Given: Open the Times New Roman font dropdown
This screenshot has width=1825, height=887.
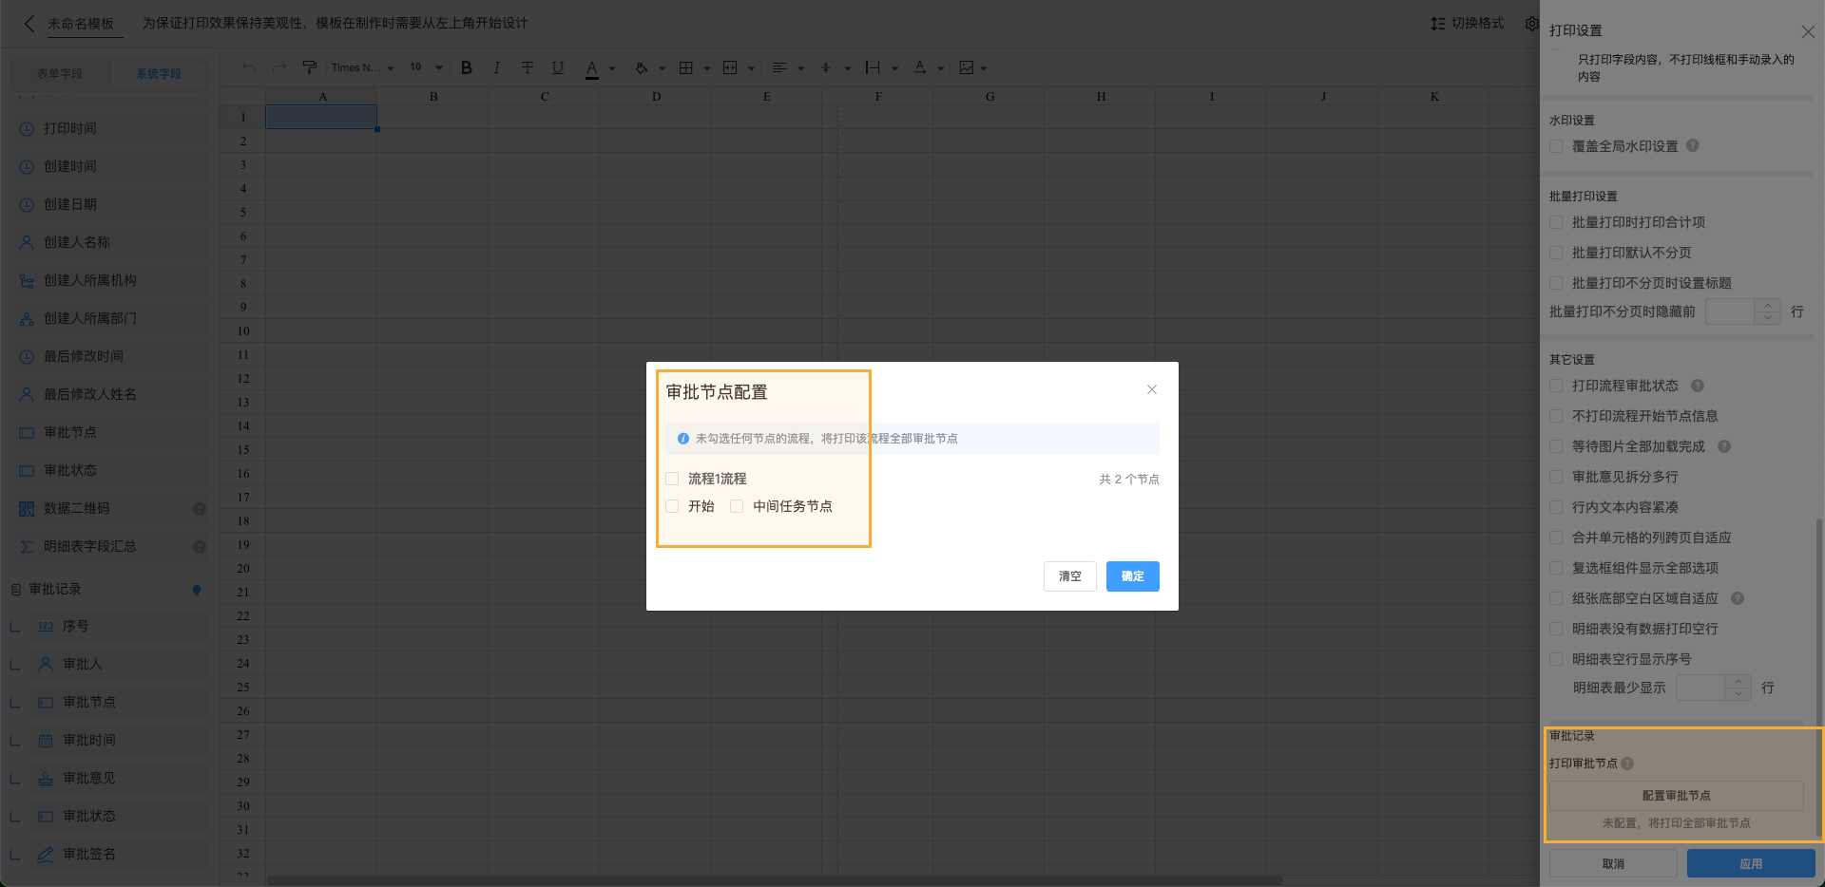Looking at the screenshot, I should pos(362,67).
